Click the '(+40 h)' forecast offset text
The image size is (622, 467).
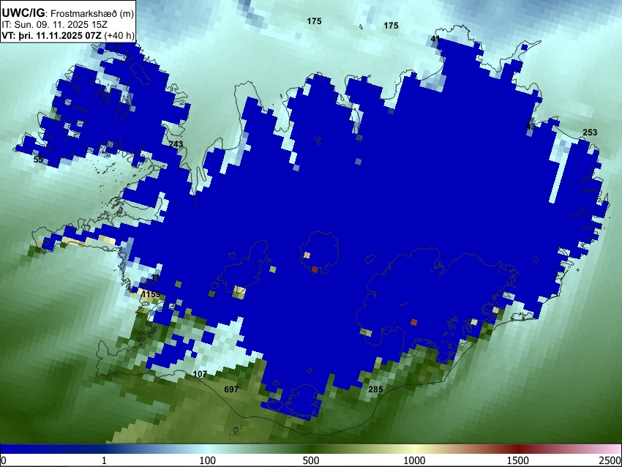tap(119, 35)
